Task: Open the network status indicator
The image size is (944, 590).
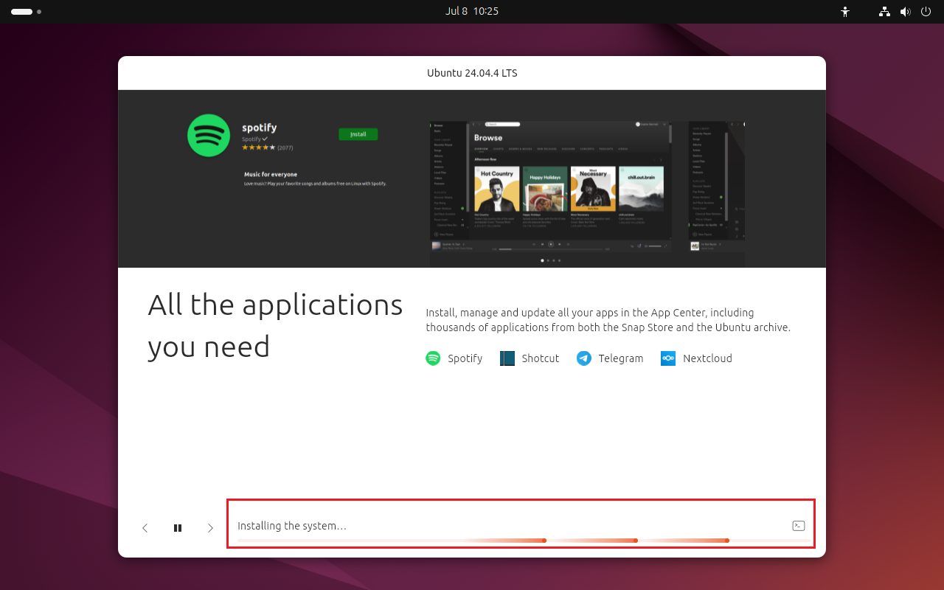Action: tap(885, 12)
